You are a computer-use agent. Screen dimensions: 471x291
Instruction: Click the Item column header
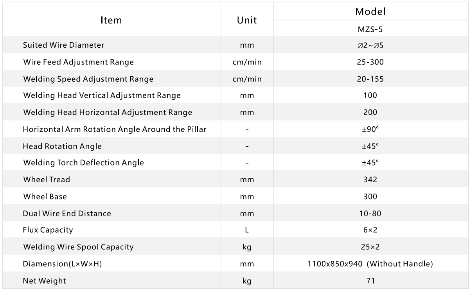pos(111,20)
